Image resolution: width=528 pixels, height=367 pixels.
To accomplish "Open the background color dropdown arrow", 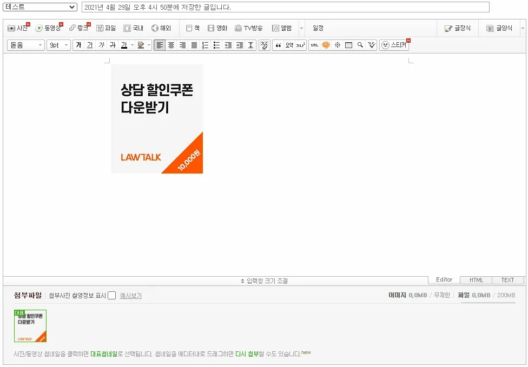I will [149, 45].
